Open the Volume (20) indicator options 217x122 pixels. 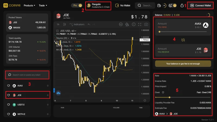pos(69,38)
